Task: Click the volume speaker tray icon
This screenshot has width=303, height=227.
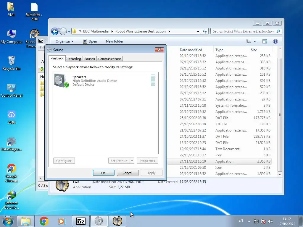Action: (270, 221)
